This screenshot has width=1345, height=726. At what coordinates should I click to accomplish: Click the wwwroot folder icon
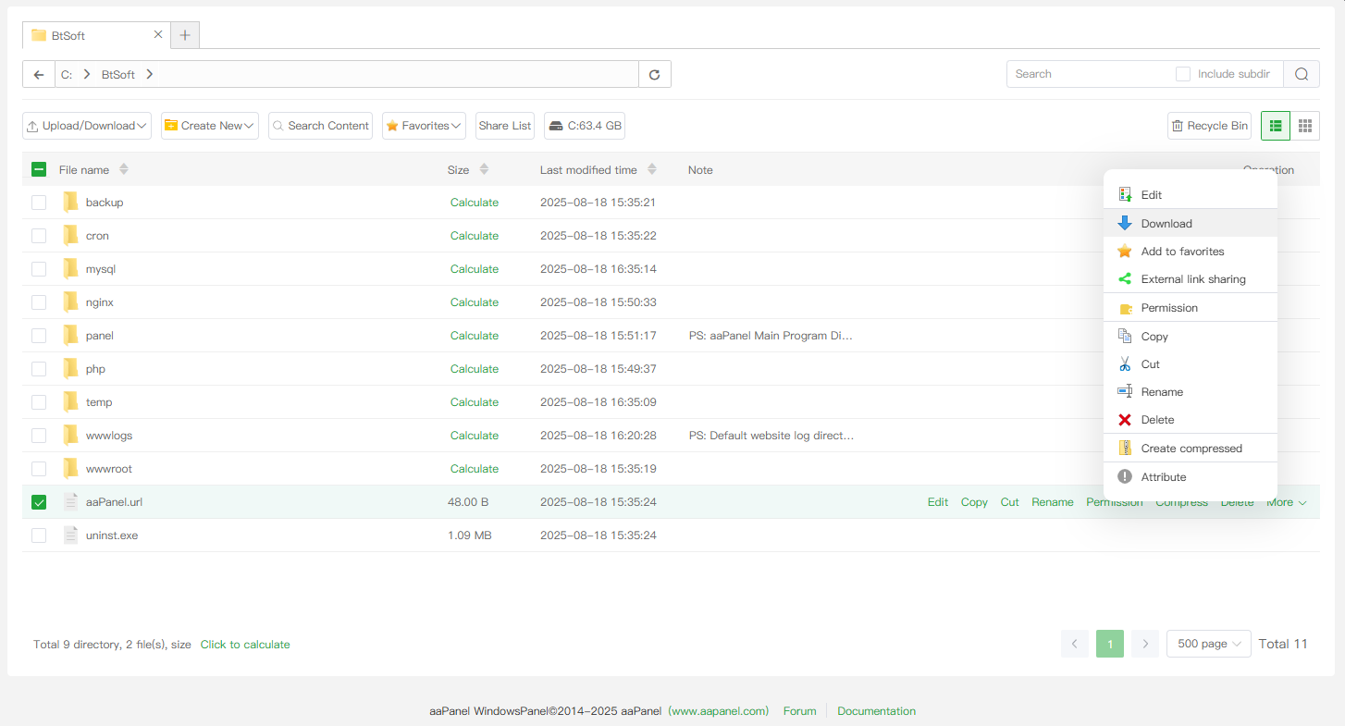tap(71, 469)
